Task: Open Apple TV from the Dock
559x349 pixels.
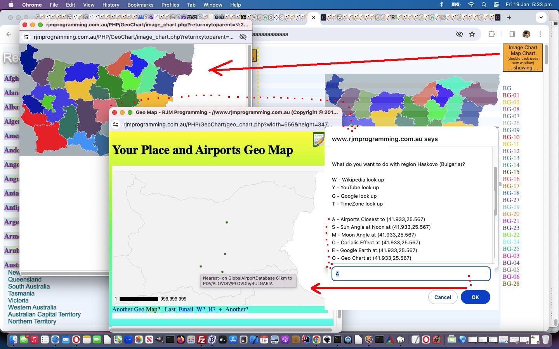Action: point(222,340)
